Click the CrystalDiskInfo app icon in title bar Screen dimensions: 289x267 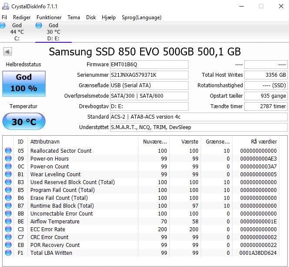(5, 6)
